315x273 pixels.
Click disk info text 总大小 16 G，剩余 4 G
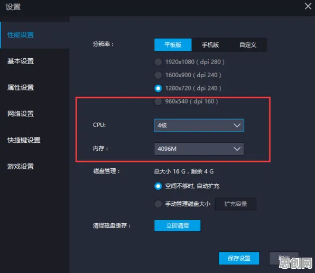click(184, 171)
